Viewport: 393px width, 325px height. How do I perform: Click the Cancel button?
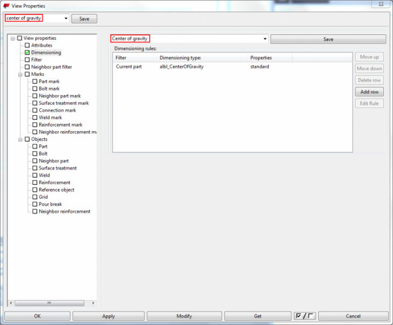coord(353,316)
